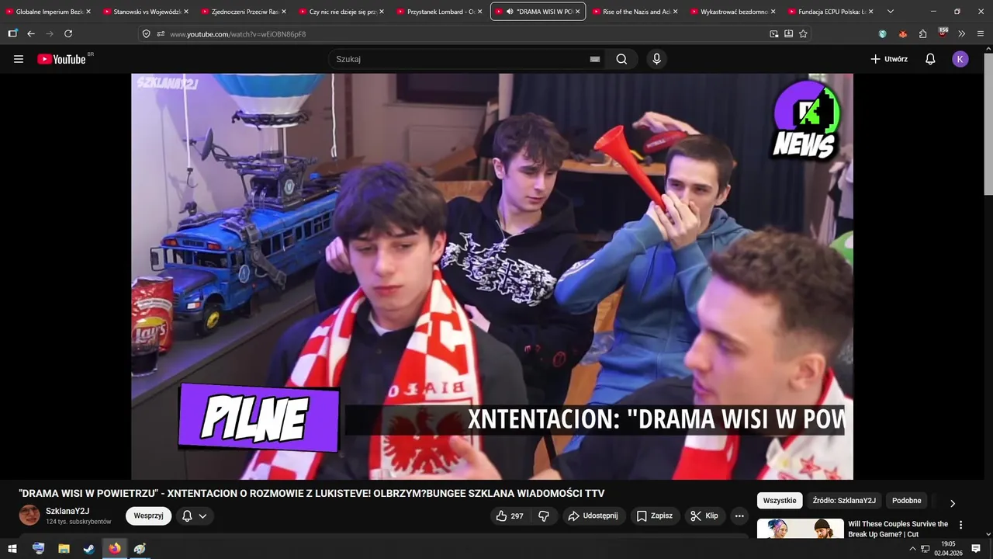Select the Podobne filter chip
The image size is (993, 559).
point(906,501)
